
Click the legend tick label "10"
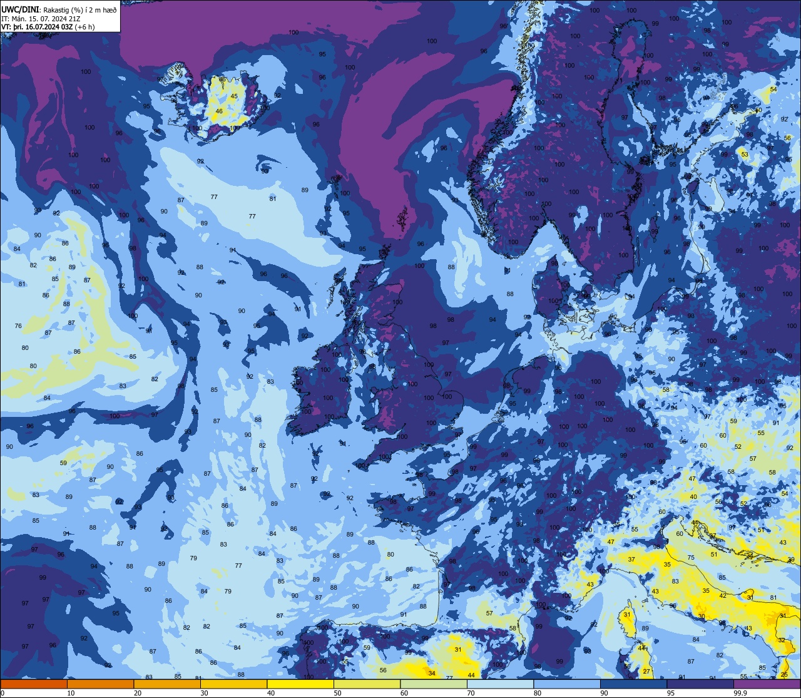pos(71,693)
